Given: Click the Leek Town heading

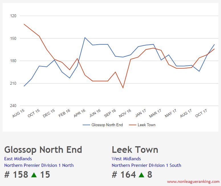Looking at the screenshot, I should coord(135,150).
